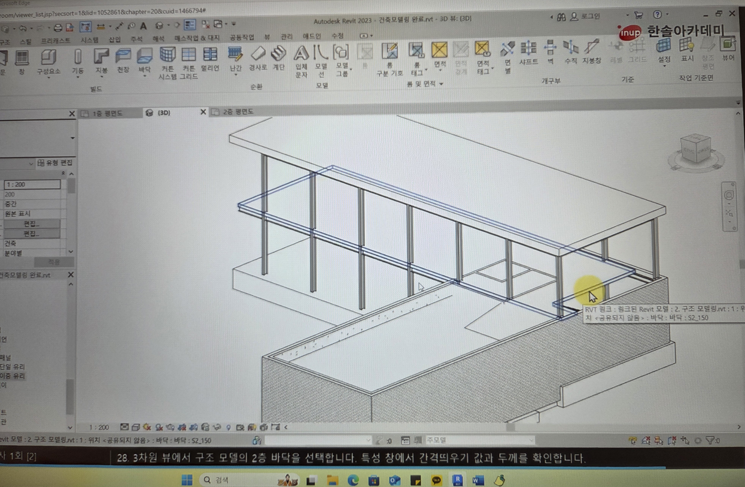Switch to the 2층 평면도 tab

tap(238, 112)
